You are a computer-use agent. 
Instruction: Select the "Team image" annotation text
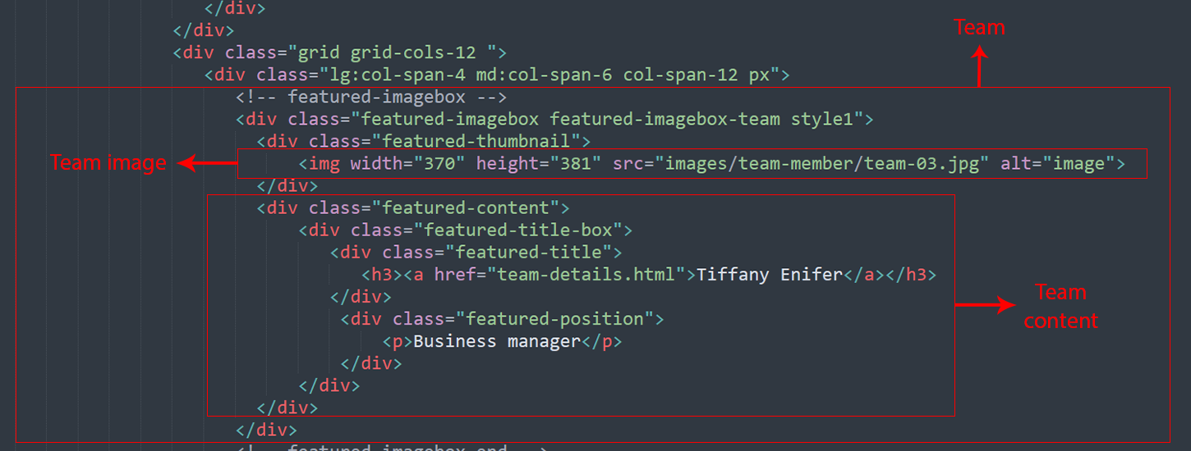point(108,163)
